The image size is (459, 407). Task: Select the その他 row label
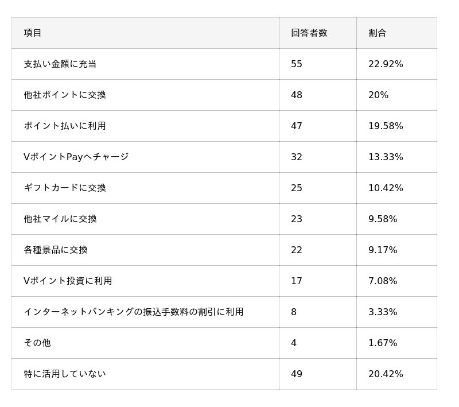(x=37, y=343)
